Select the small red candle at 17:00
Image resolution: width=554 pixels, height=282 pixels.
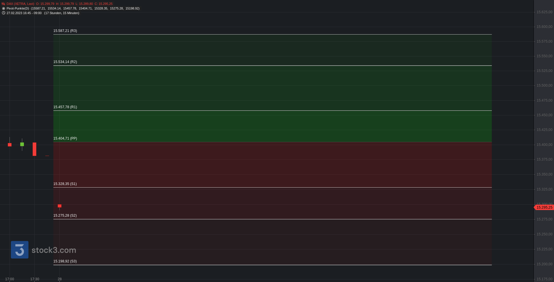pos(10,145)
